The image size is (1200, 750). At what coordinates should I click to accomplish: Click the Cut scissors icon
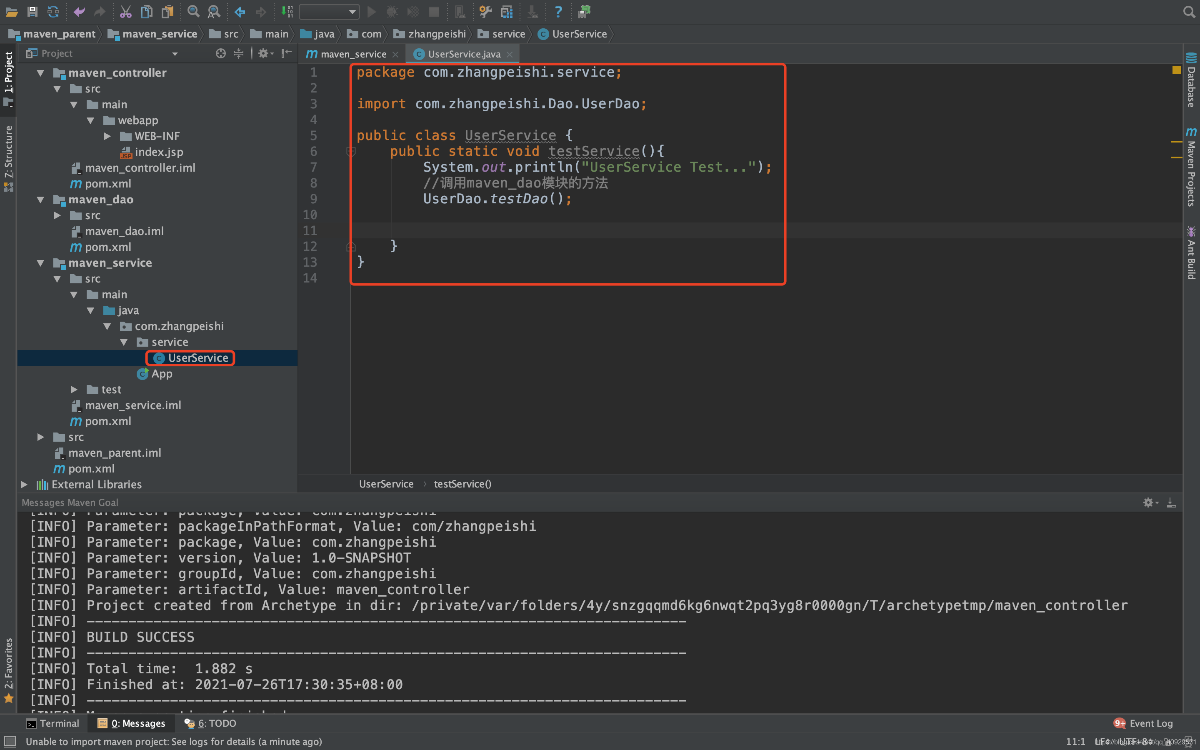pyautogui.click(x=125, y=11)
